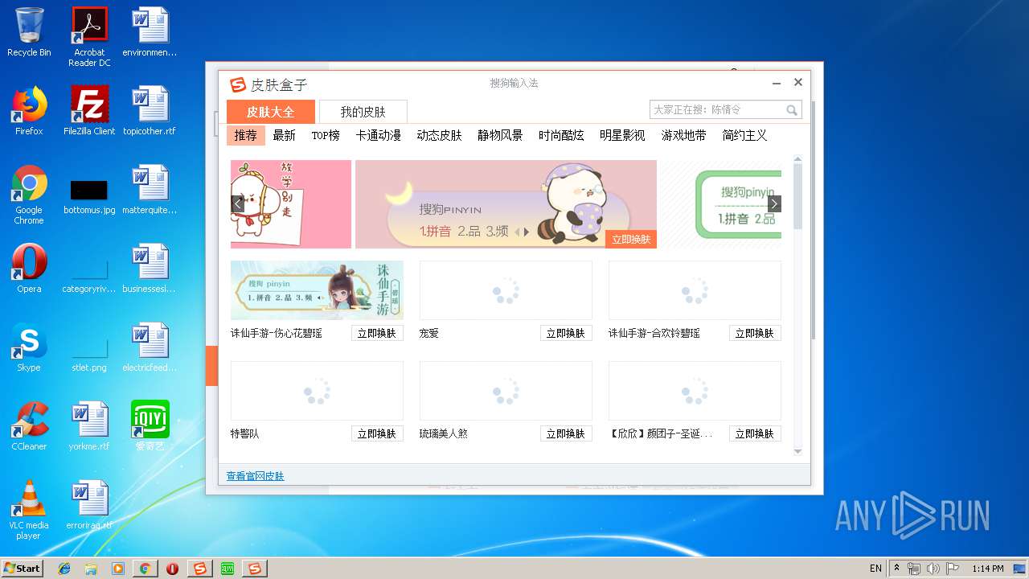Open FileZilla Client shortcut

tap(89, 111)
